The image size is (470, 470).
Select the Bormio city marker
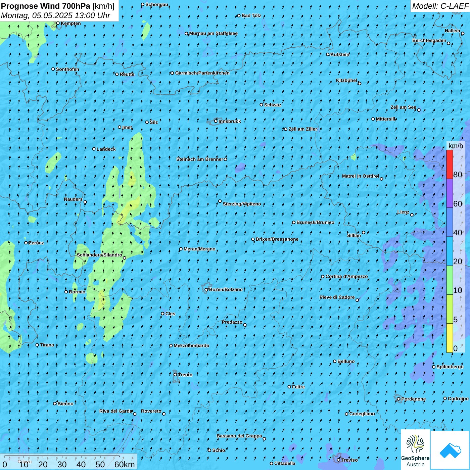(66, 292)
